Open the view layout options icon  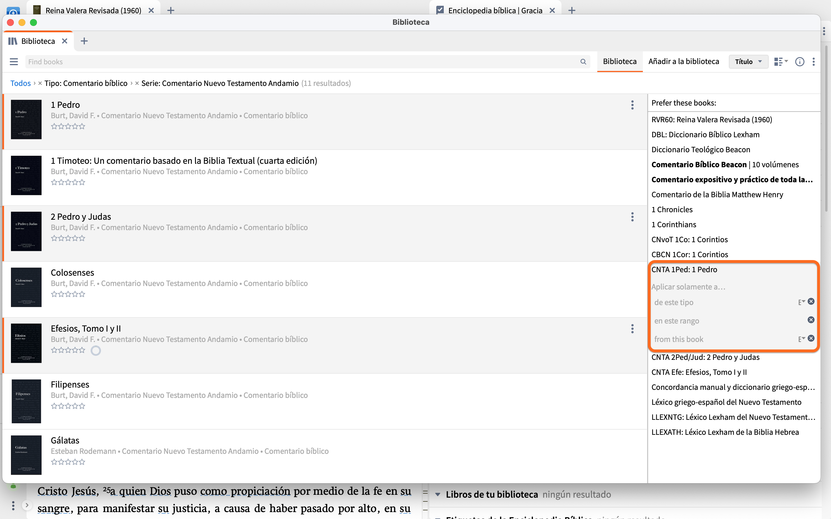coord(781,62)
